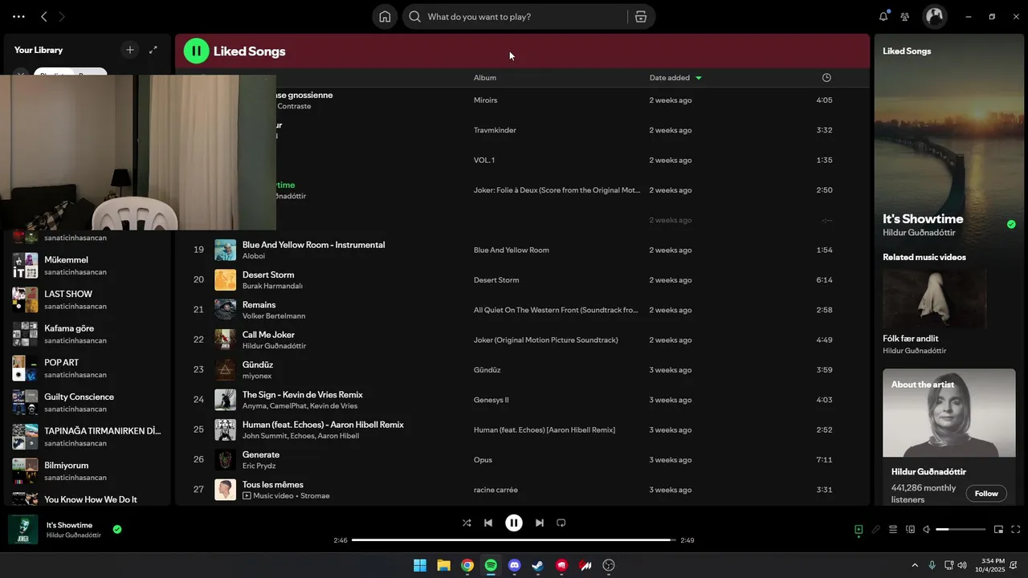
Task: Mute the Spotify volume speaker icon
Action: (x=927, y=530)
